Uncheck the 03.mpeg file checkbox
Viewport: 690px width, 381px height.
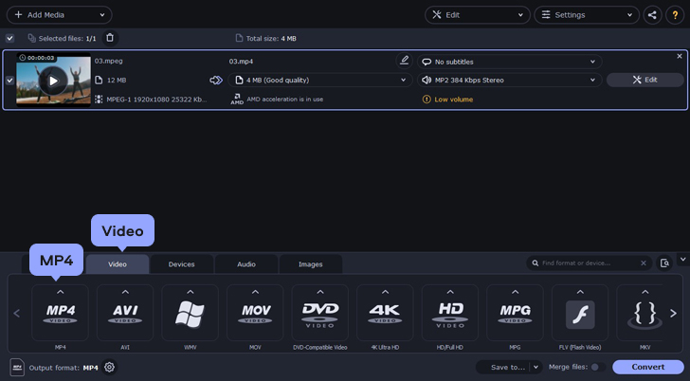coord(9,81)
